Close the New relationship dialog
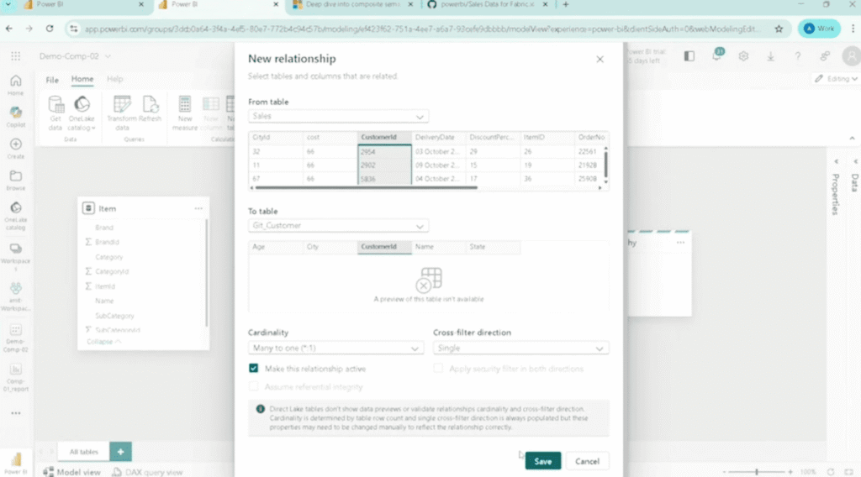This screenshot has width=861, height=477. coord(600,60)
